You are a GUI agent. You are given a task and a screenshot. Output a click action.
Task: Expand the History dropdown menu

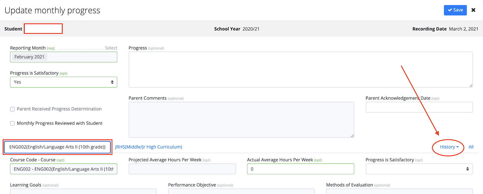tap(449, 147)
